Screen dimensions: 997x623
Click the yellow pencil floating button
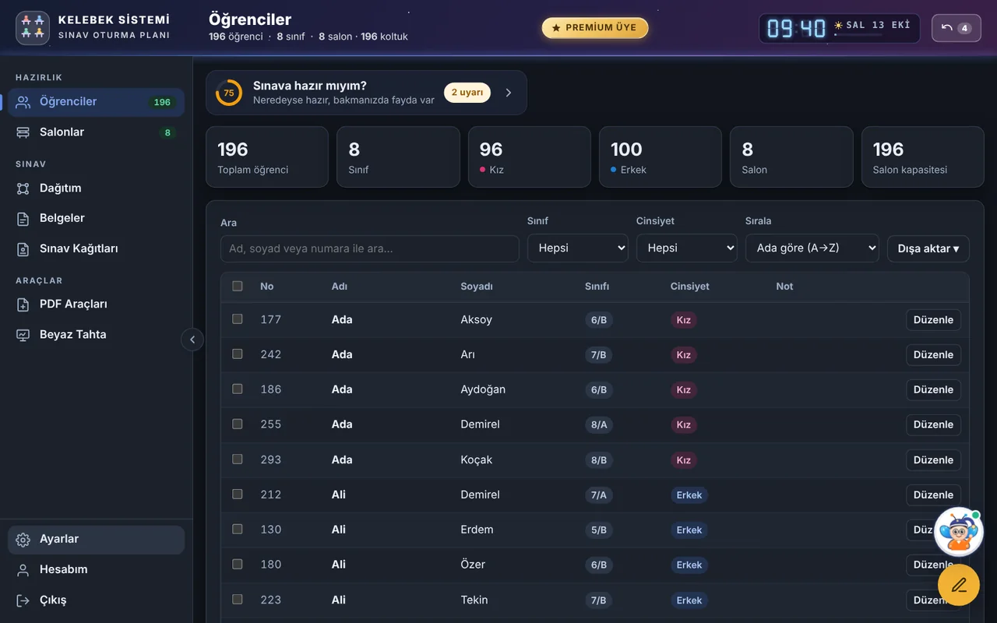959,585
